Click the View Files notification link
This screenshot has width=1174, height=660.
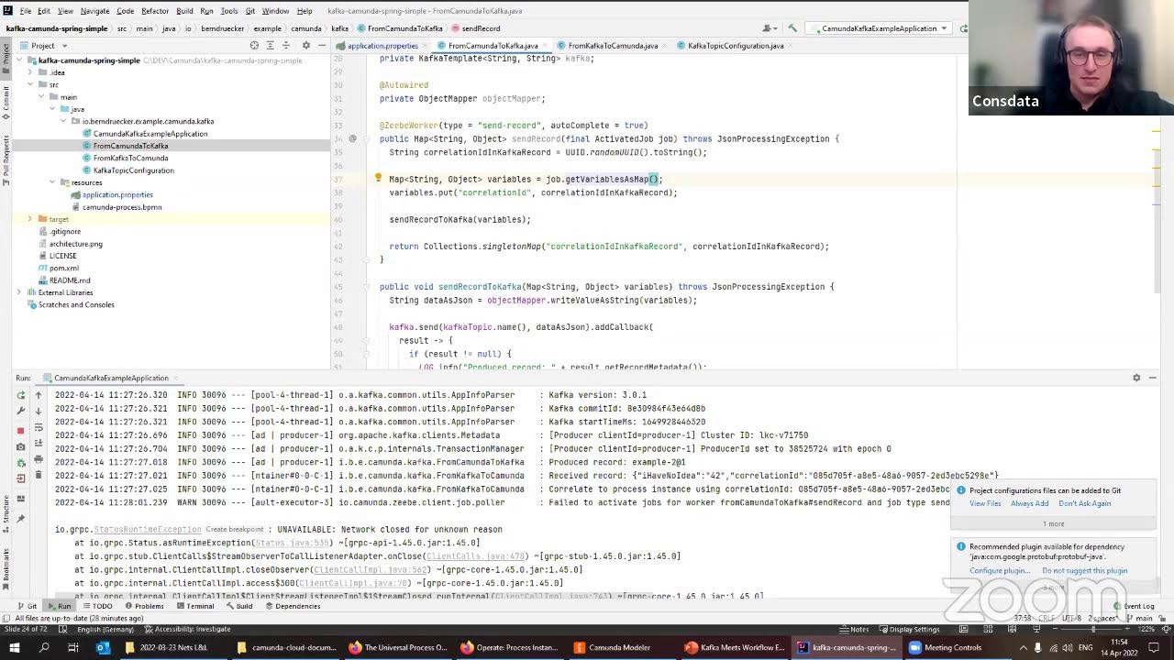[x=985, y=503]
